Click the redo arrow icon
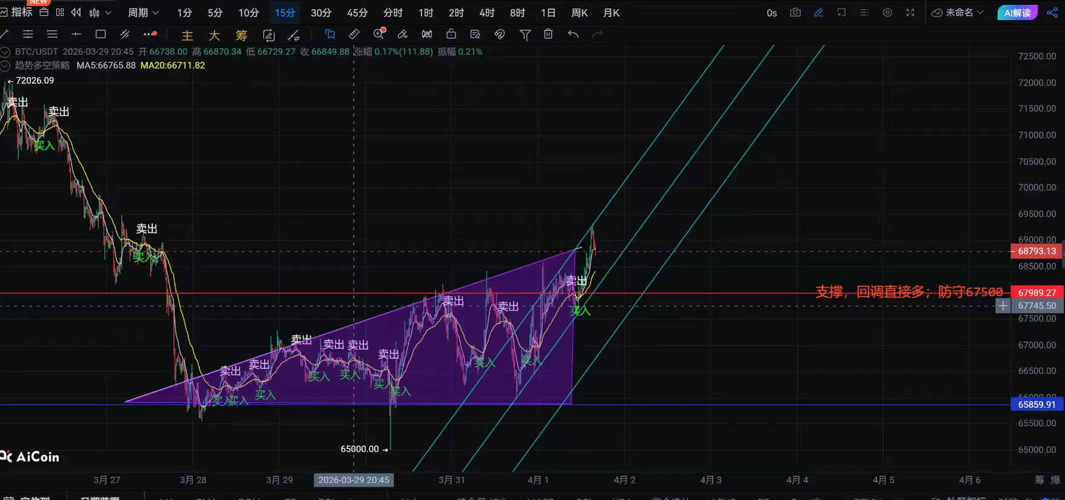The width and height of the screenshot is (1065, 500). [x=597, y=34]
